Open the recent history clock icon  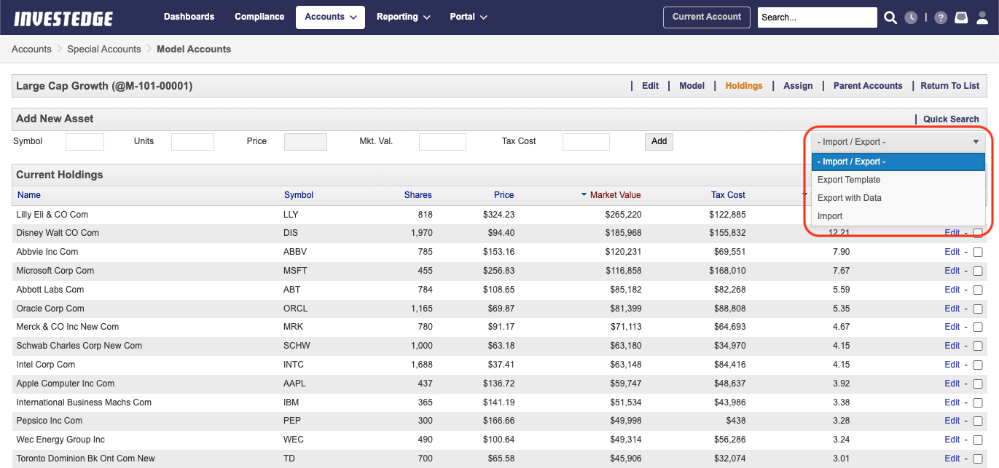point(911,17)
